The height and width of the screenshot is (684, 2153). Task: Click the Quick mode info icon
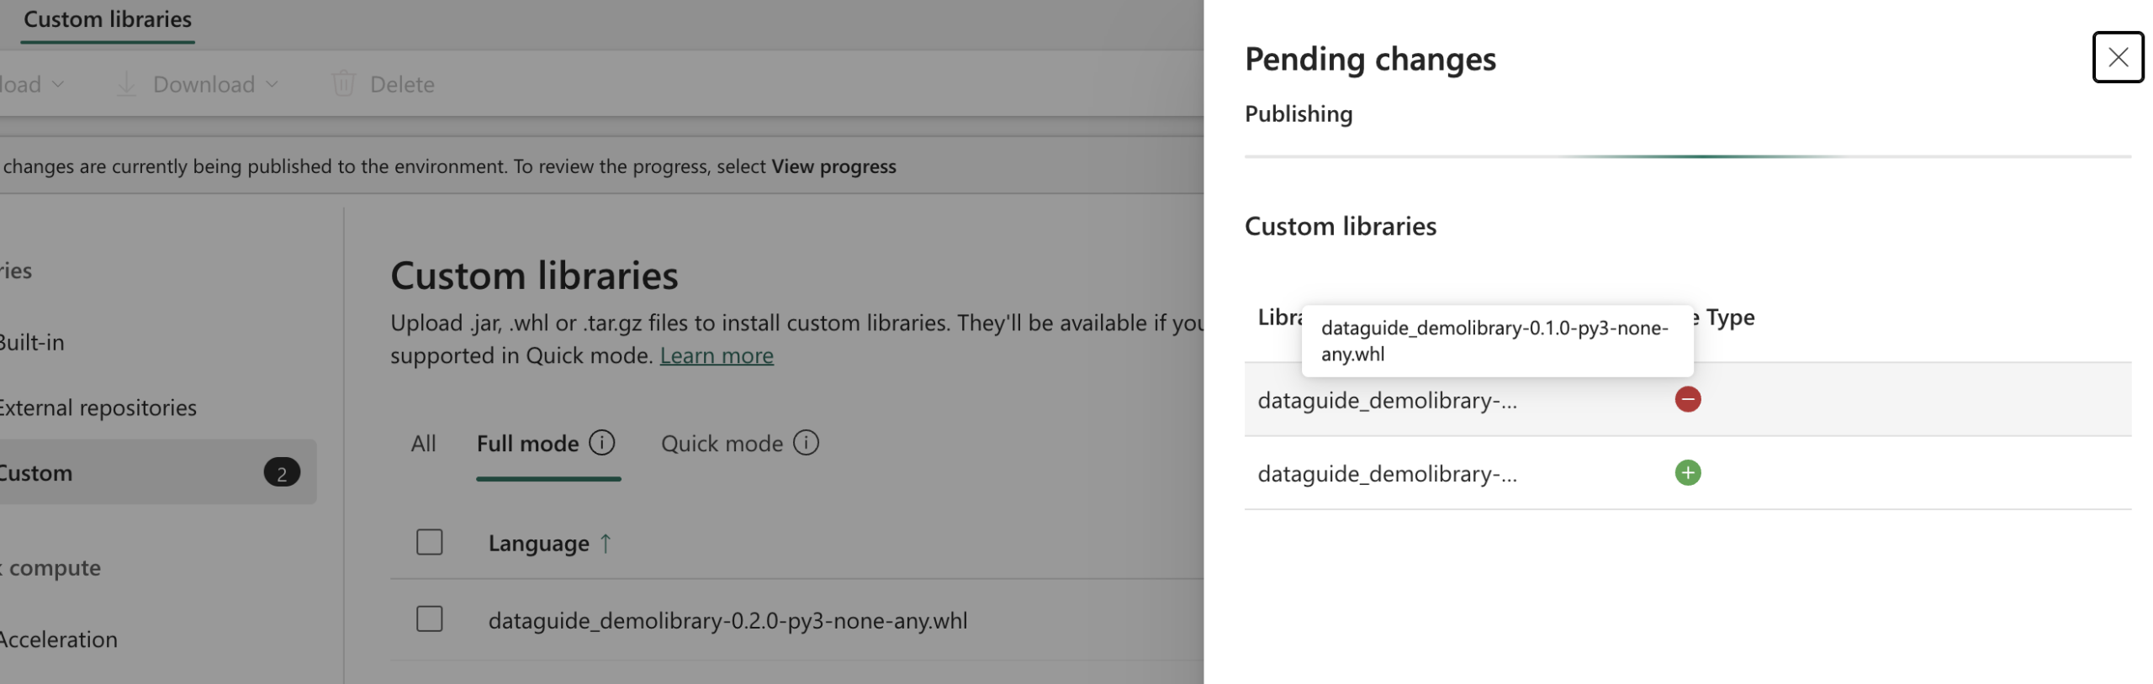(805, 442)
